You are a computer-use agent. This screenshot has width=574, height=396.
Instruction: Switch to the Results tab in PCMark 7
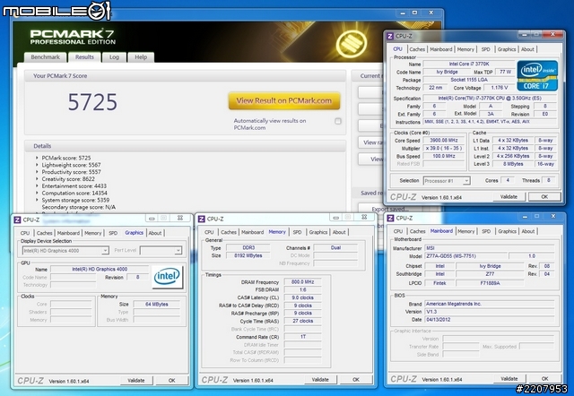[84, 57]
